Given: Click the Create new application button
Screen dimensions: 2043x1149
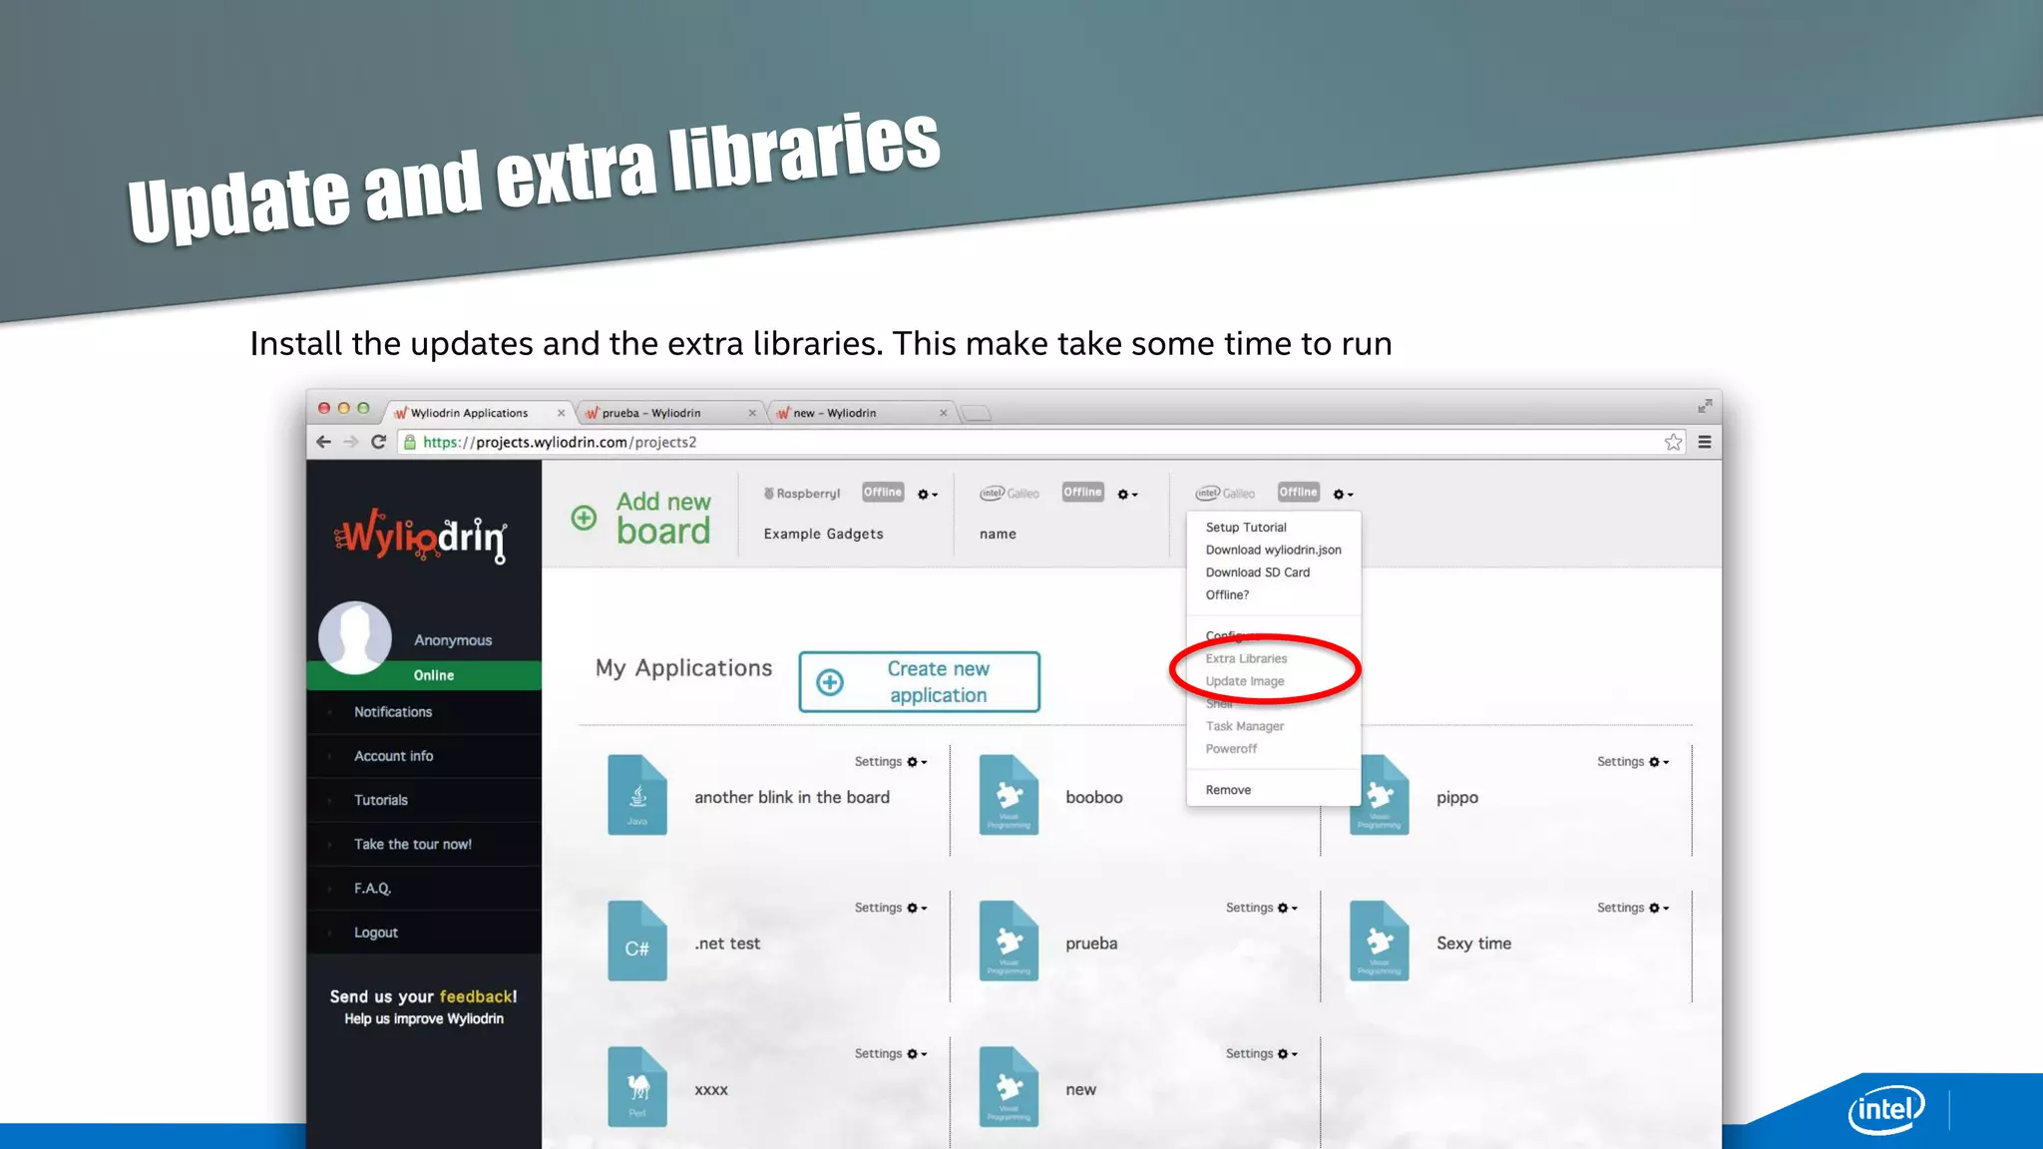Looking at the screenshot, I should [920, 682].
